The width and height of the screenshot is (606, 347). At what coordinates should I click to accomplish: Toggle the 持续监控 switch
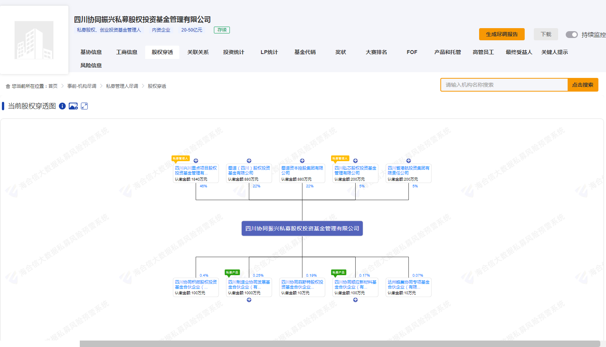pos(571,35)
